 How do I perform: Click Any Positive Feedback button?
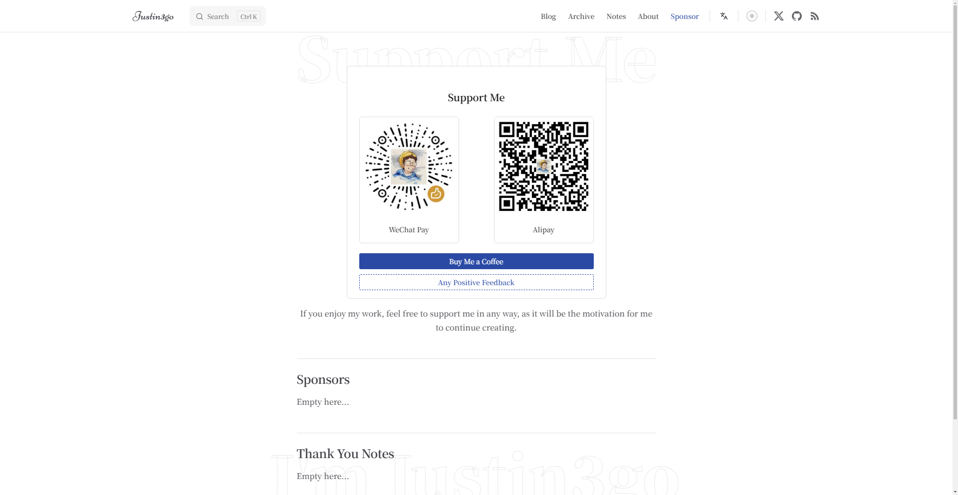tap(476, 282)
